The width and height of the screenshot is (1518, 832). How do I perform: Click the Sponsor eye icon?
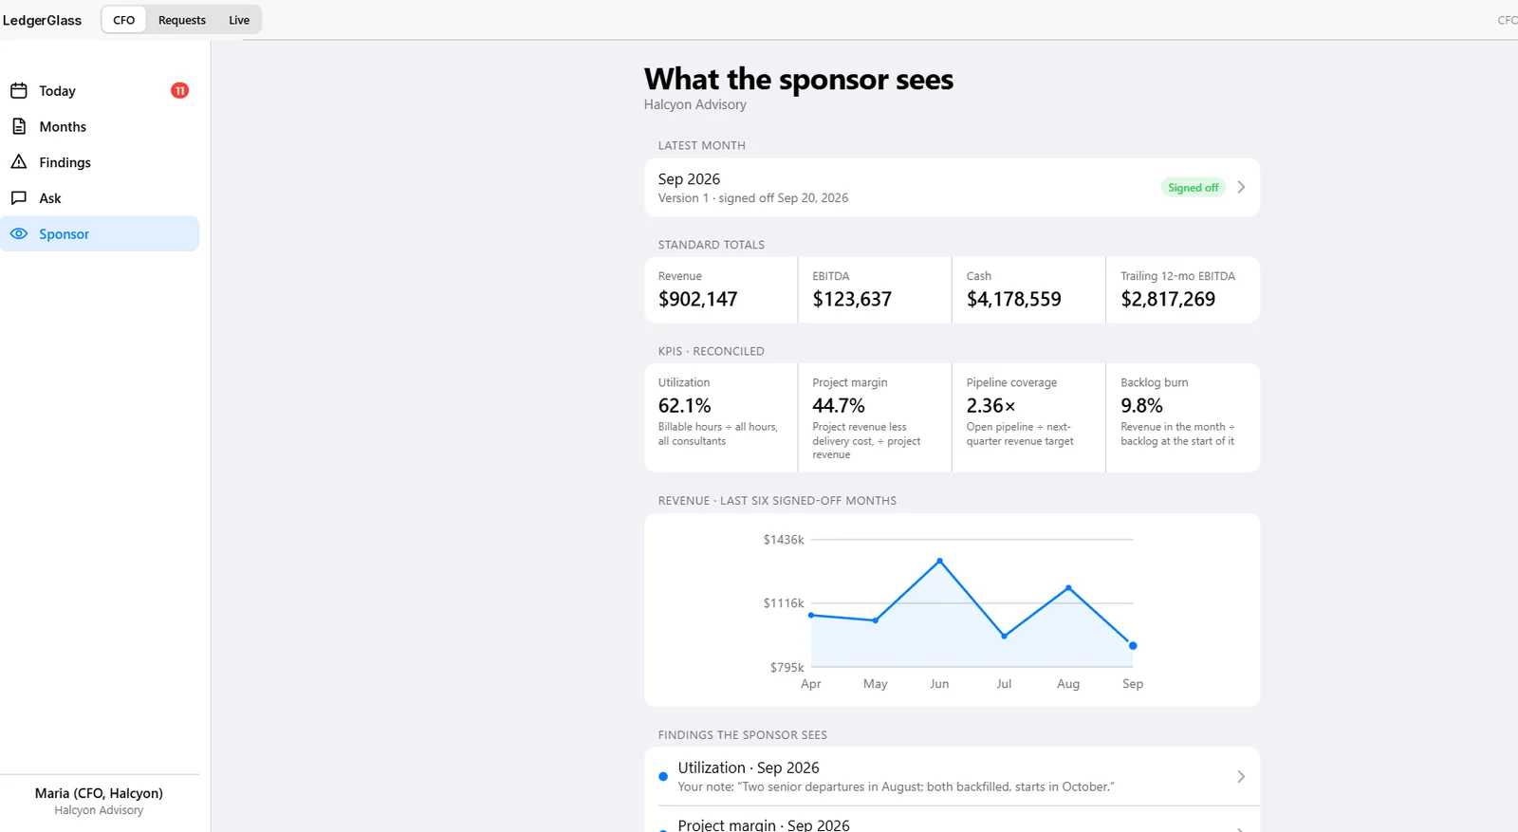pyautogui.click(x=19, y=233)
